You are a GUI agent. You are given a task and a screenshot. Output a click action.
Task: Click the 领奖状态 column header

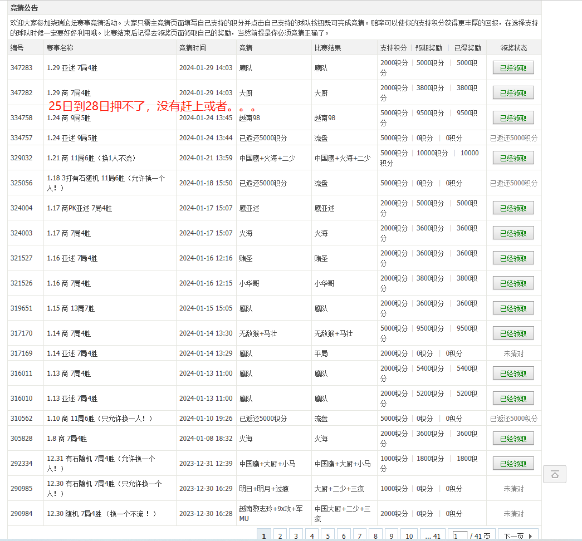click(x=513, y=48)
